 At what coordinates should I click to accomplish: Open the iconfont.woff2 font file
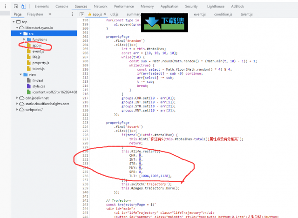click(54, 92)
